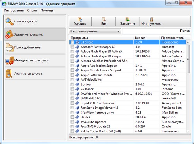Enable the Bonjour checkbox
This screenshot has height=144, width=194.
click(x=72, y=84)
